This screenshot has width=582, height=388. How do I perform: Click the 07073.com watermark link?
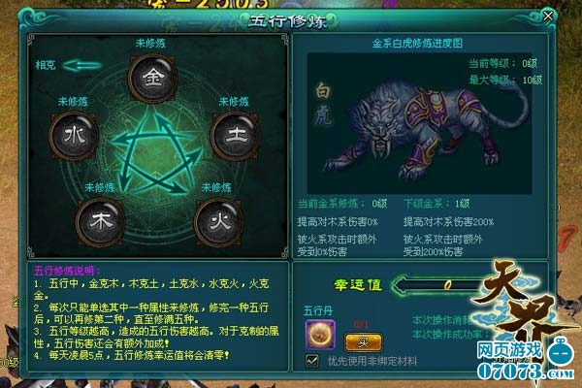pyautogui.click(x=525, y=371)
